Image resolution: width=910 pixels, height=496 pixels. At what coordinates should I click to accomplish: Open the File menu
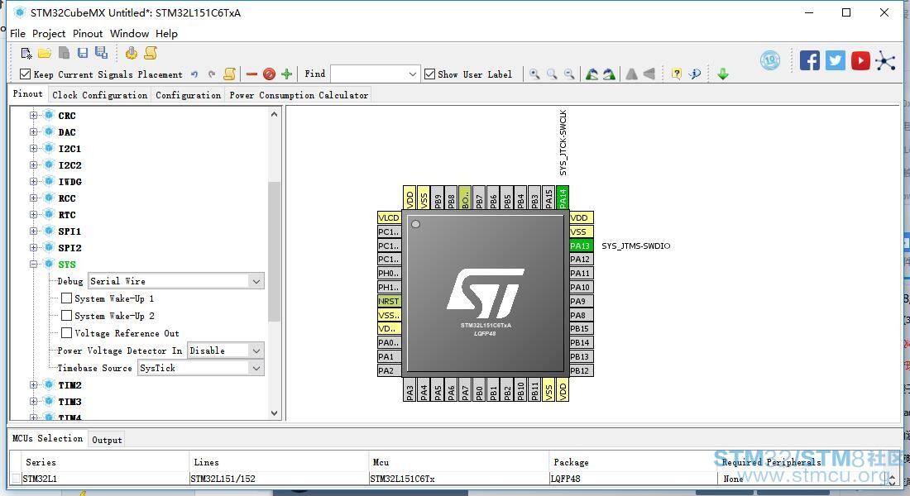[17, 34]
